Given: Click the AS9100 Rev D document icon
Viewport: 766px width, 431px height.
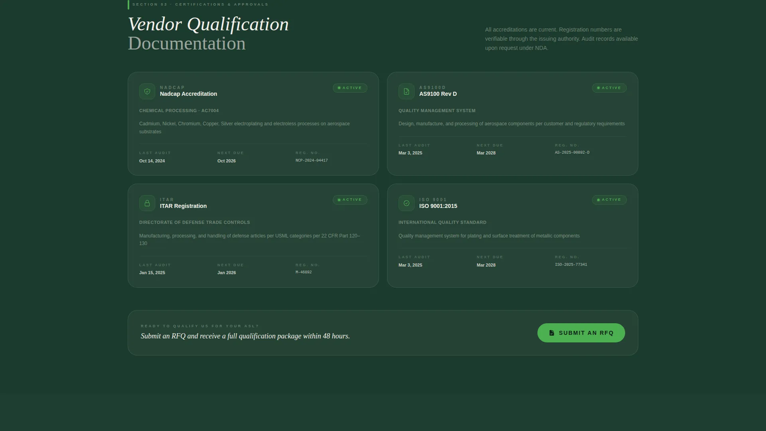Looking at the screenshot, I should [x=407, y=91].
